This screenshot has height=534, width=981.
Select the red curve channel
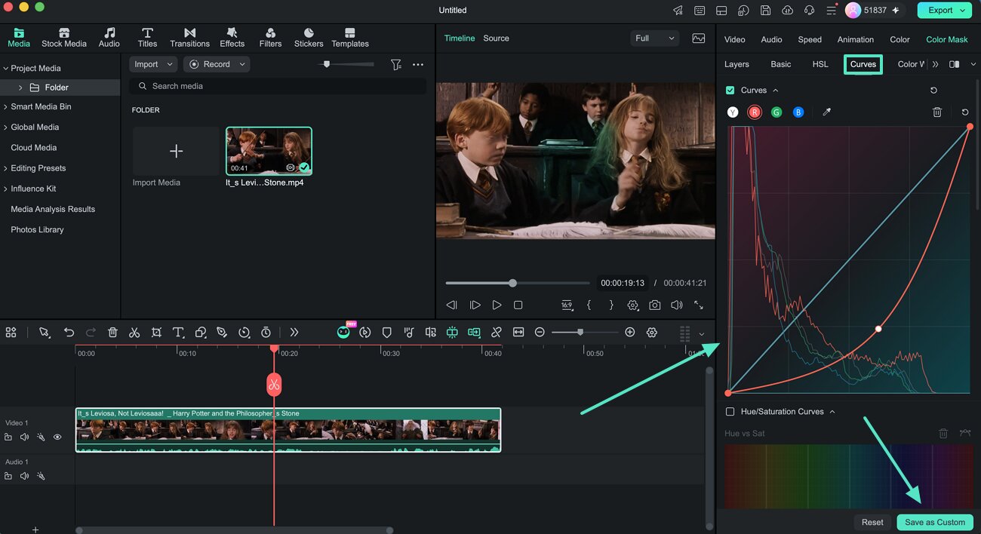pyautogui.click(x=755, y=112)
